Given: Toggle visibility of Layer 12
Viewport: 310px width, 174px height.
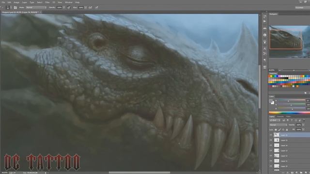Looking at the screenshot, I should tap(271, 156).
